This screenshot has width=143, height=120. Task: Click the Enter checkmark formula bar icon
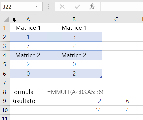[77, 7]
